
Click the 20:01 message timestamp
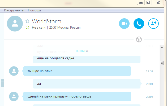tap(149, 84)
